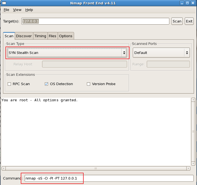Click the Relay Host input field
Screen dimensions: 197x185
(85, 64)
